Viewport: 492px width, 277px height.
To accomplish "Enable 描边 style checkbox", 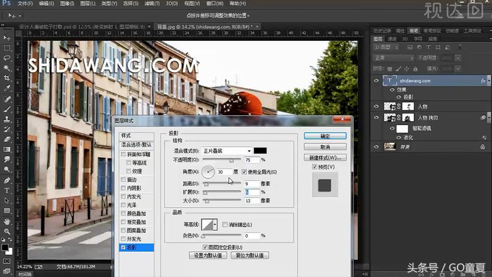I will point(124,179).
